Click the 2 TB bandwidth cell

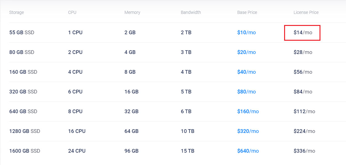(186, 32)
